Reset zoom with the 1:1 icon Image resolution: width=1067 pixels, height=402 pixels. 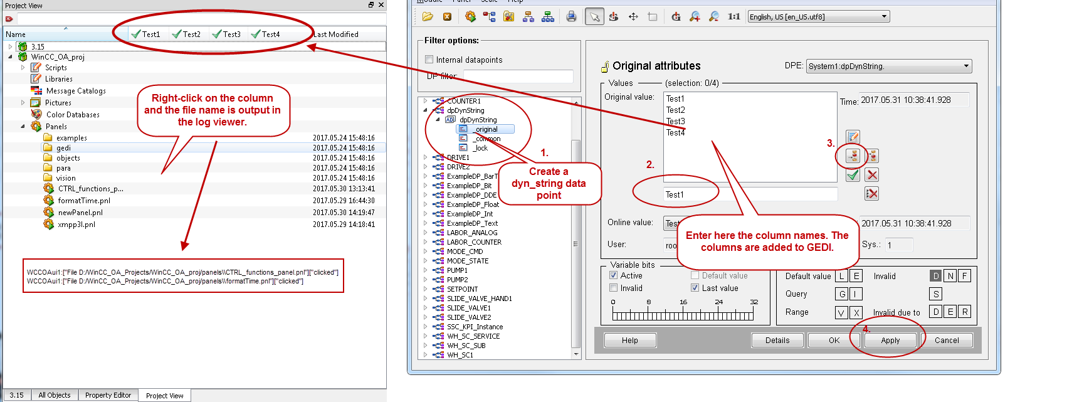pos(733,17)
